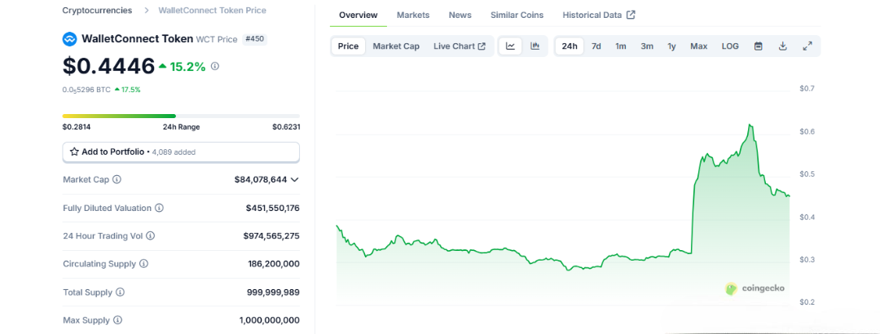Image resolution: width=880 pixels, height=334 pixels.
Task: Expand chart to fullscreen
Action: (x=807, y=46)
